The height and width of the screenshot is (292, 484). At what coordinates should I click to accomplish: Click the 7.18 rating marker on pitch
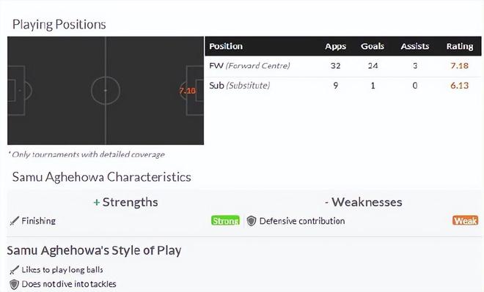[x=187, y=91]
